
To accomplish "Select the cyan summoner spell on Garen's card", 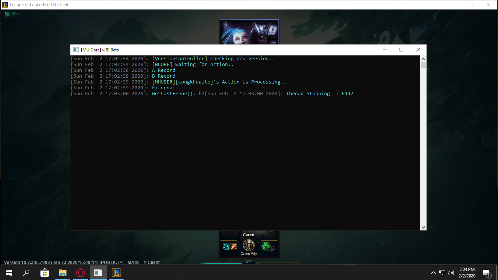I will pos(226,247).
